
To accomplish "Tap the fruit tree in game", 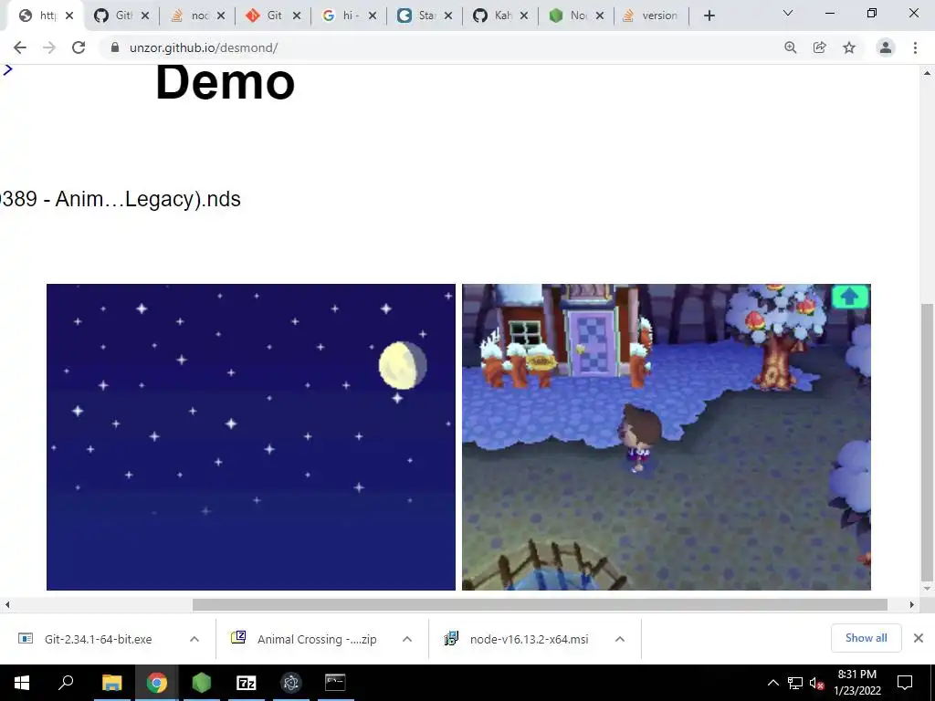I will [x=778, y=337].
